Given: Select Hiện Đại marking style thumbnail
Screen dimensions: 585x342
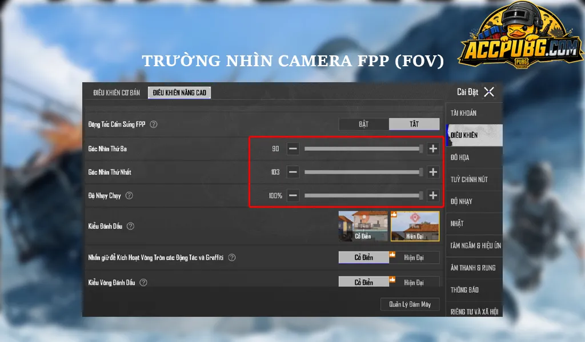Looking at the screenshot, I should point(415,226).
